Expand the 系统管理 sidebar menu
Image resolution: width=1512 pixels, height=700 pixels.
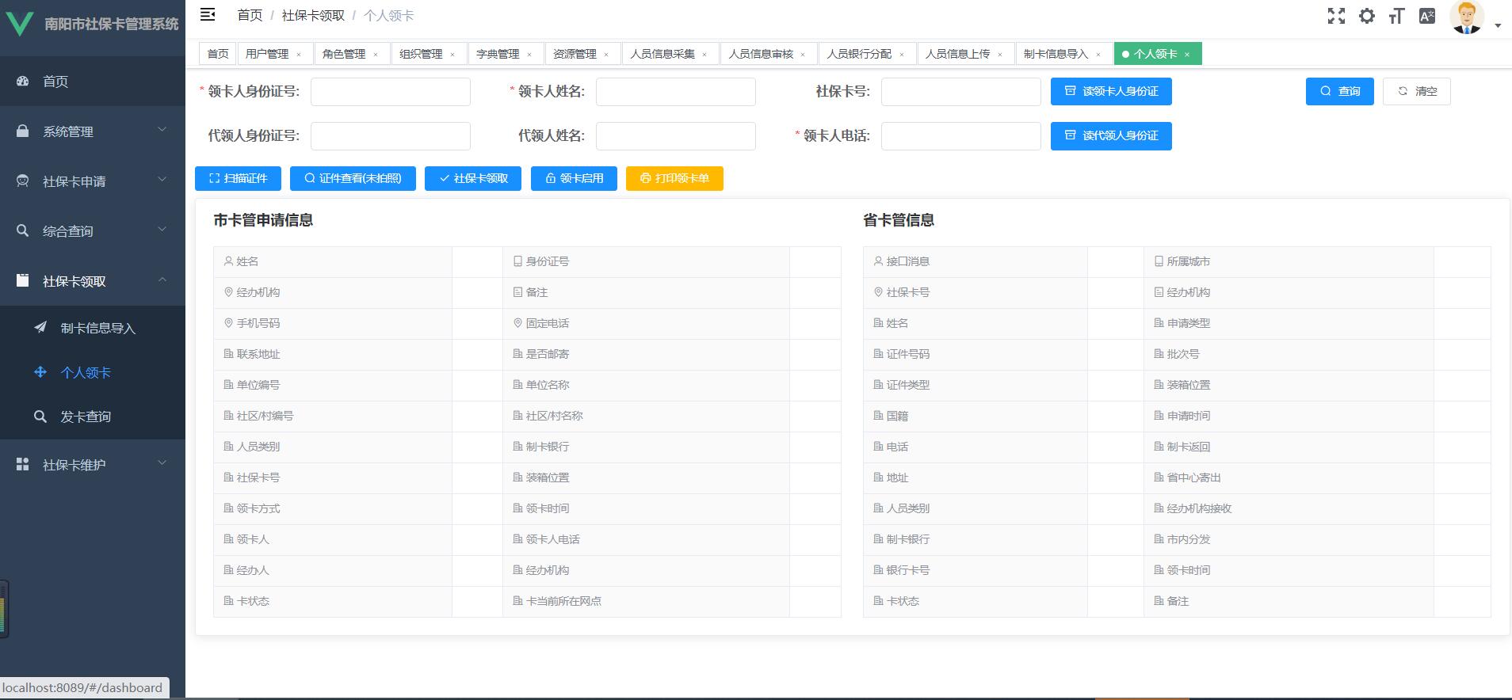pos(93,131)
